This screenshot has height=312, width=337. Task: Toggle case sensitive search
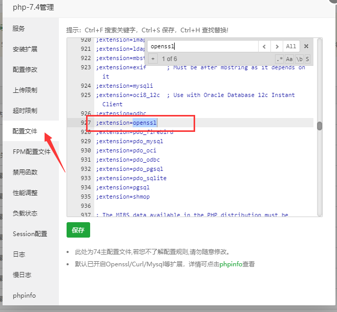point(289,59)
